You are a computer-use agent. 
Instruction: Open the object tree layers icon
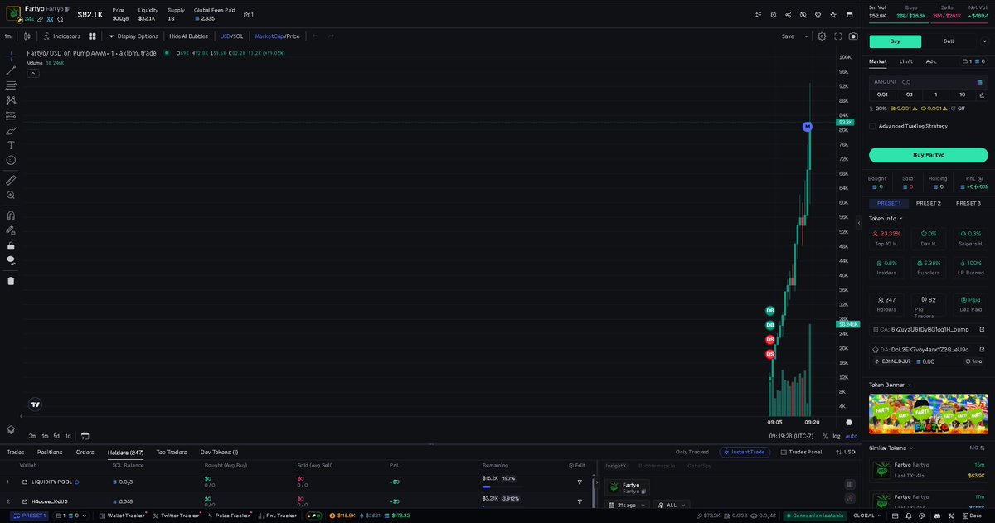click(11, 429)
